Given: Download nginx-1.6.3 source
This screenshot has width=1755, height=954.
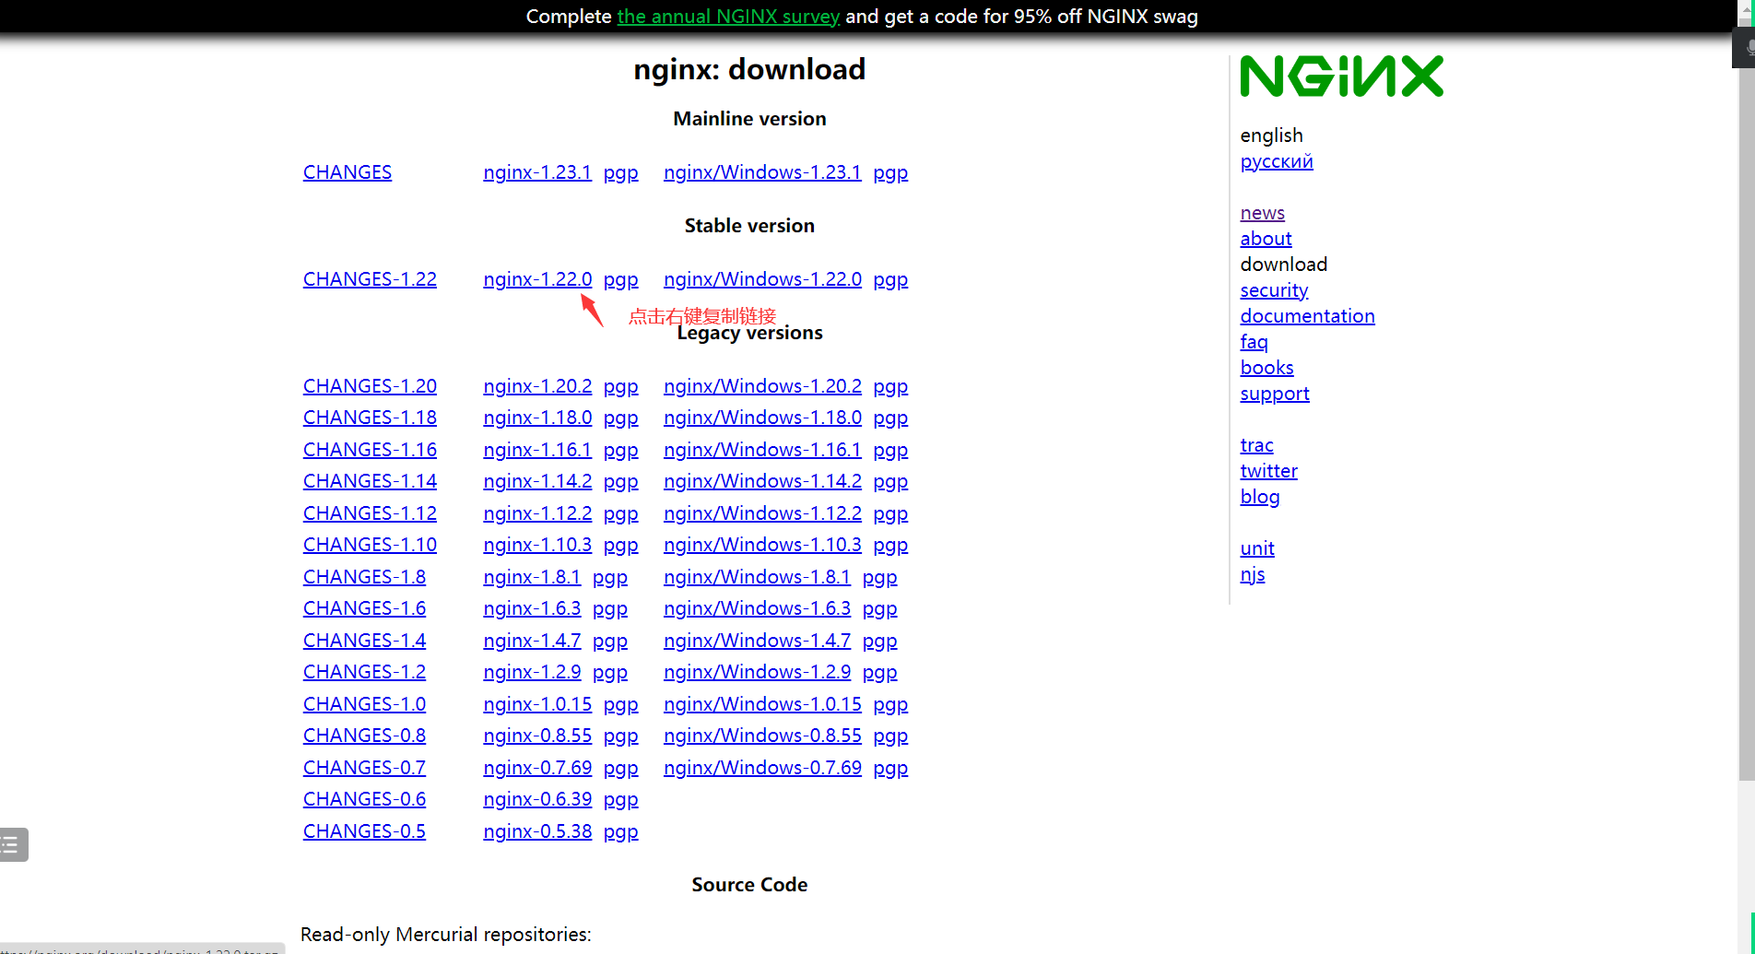Looking at the screenshot, I should [532, 608].
